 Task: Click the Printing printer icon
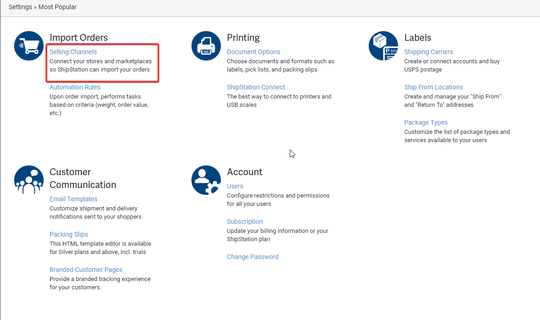click(206, 46)
